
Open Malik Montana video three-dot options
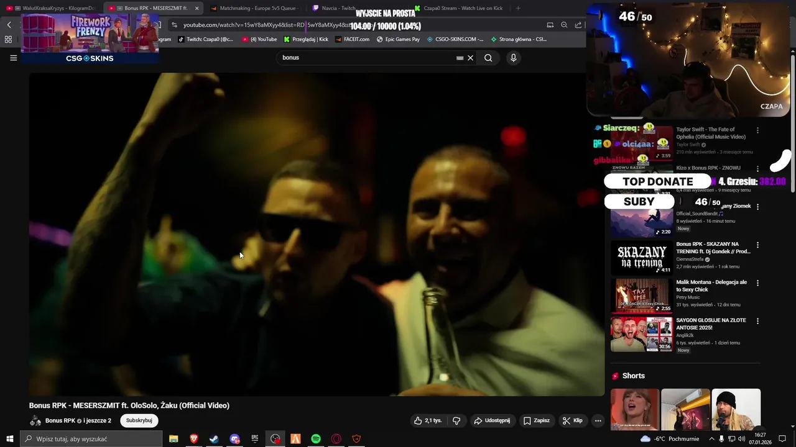click(757, 282)
